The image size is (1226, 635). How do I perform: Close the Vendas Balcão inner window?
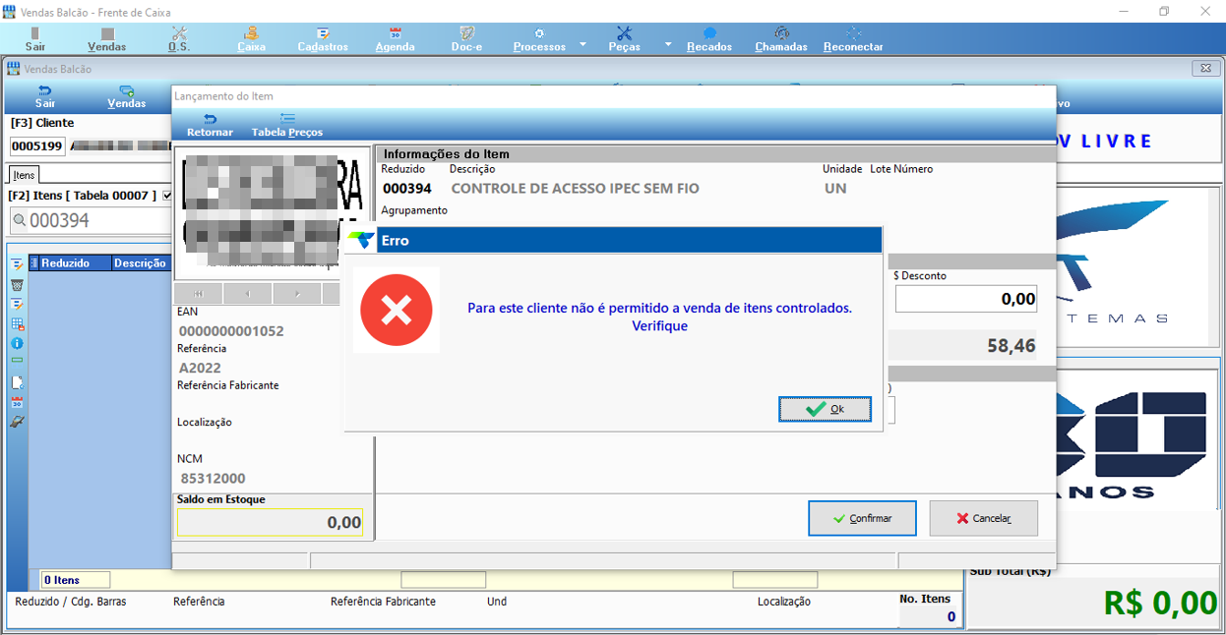click(1204, 69)
